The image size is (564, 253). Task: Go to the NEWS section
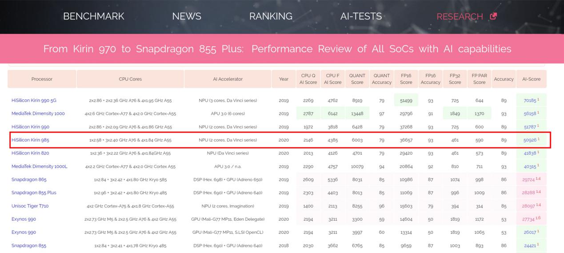pos(187,16)
